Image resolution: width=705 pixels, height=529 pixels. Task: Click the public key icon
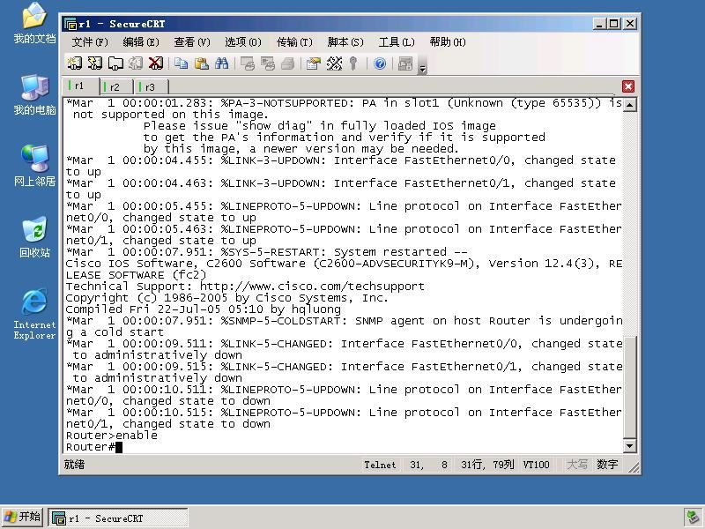[x=353, y=63]
